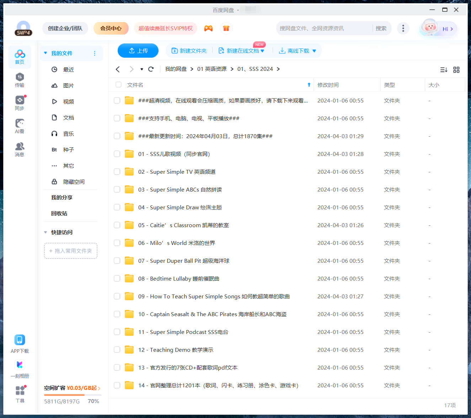Click the storage usage progress bar
Screen dimensions: 471x418
[73, 395]
